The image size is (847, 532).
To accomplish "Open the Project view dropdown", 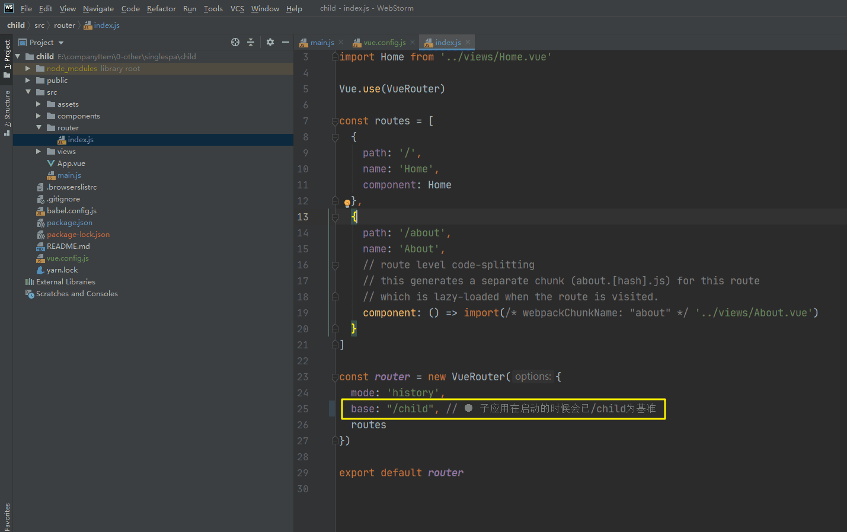I will point(61,43).
